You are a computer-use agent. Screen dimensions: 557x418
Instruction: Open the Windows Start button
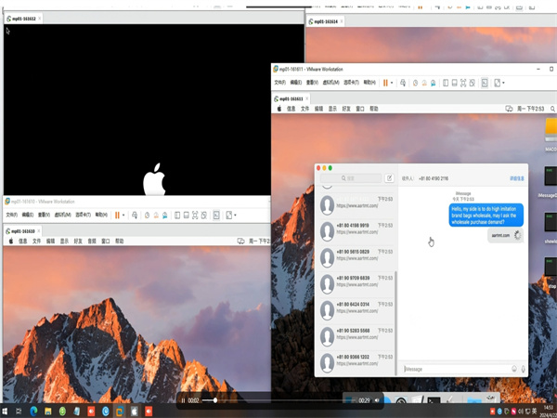point(6,410)
